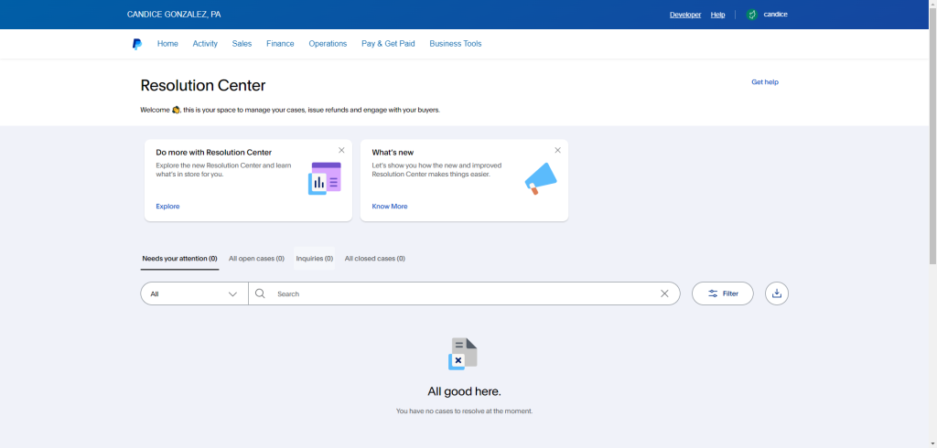Switch to All open cases tab
Viewport: 937px width, 448px height.
click(x=256, y=259)
